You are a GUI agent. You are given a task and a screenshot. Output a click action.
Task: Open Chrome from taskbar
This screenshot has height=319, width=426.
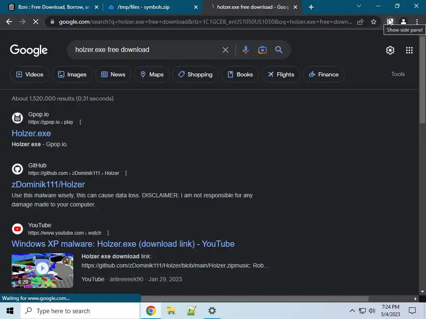(151, 311)
